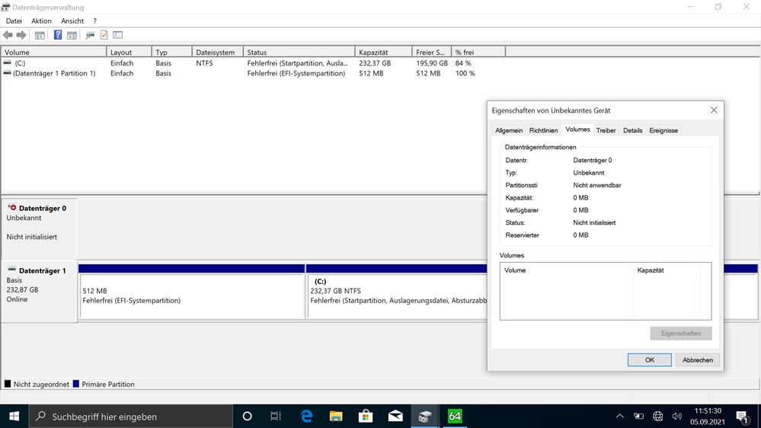Click the blue Help toolbar icon

tap(58, 35)
